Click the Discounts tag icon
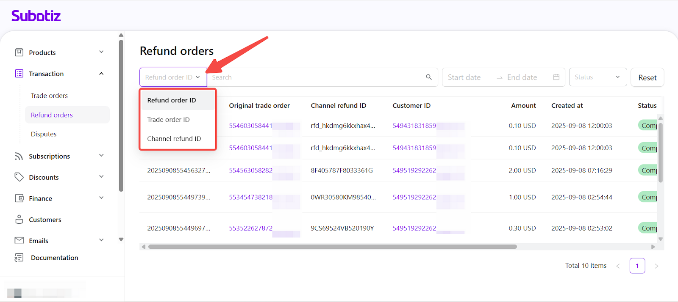This screenshot has width=678, height=302. coord(19,177)
